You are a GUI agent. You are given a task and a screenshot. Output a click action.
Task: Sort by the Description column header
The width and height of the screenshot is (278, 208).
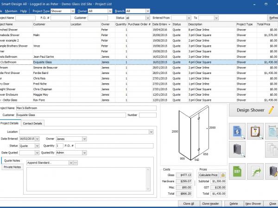coord(212,24)
